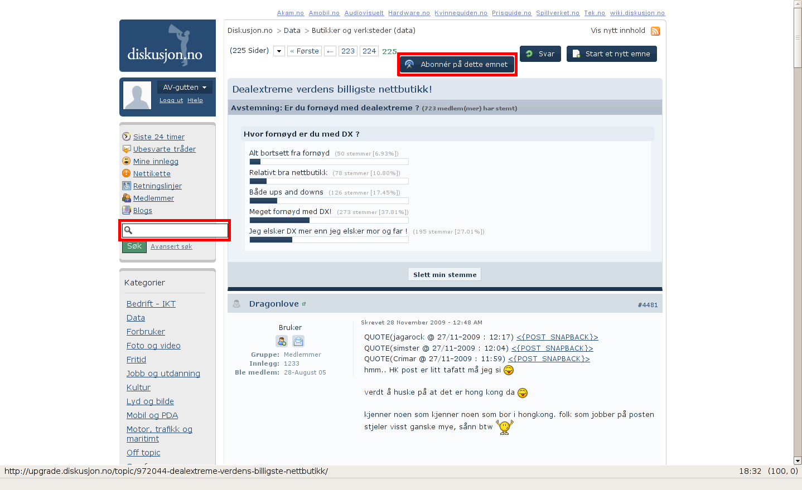Click the Første page button
The height and width of the screenshot is (490, 802).
point(305,51)
